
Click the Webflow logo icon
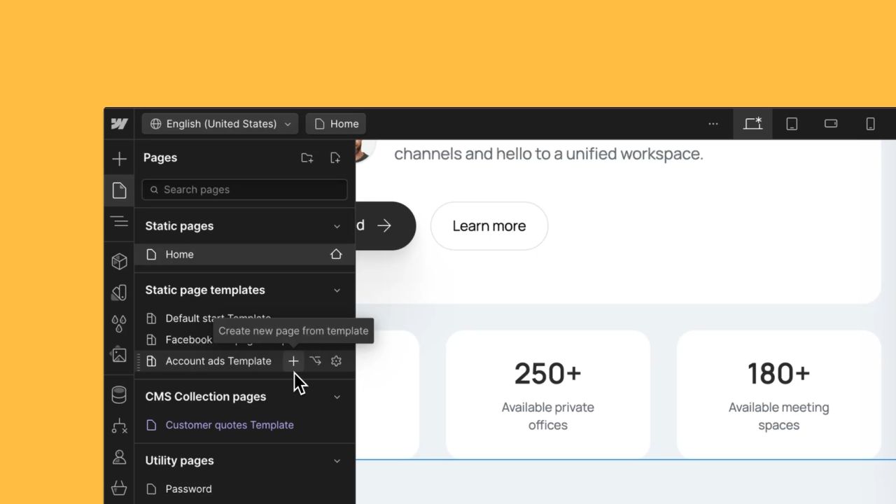click(119, 124)
